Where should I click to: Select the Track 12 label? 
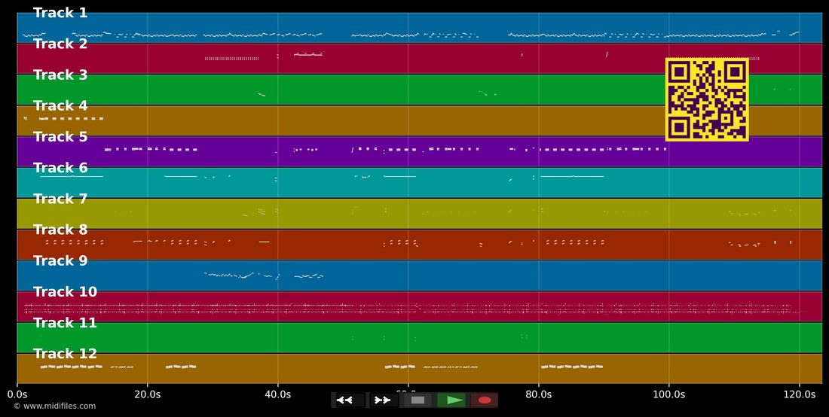pos(65,354)
